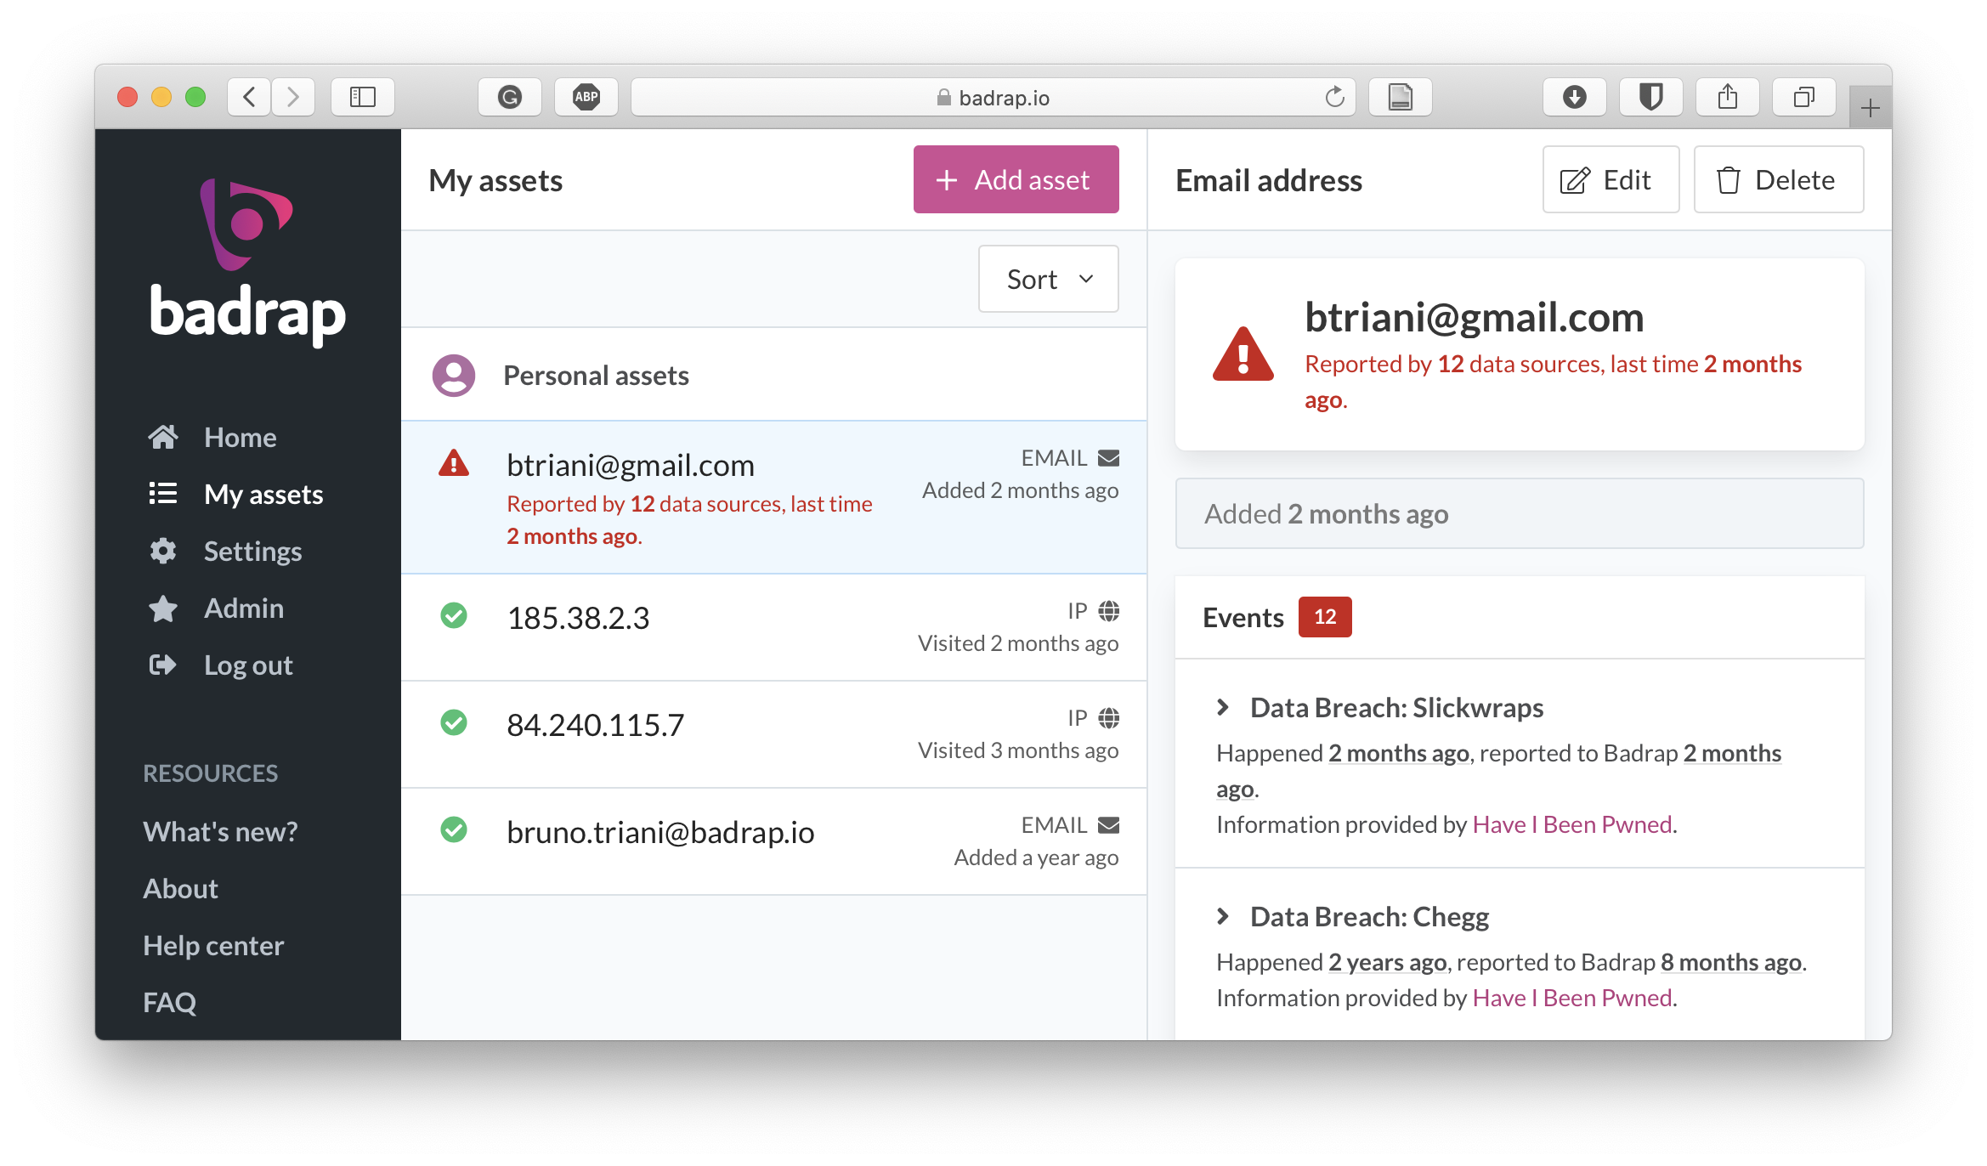
Task: Select the 84.240.115.7 asset row
Action: 773,734
